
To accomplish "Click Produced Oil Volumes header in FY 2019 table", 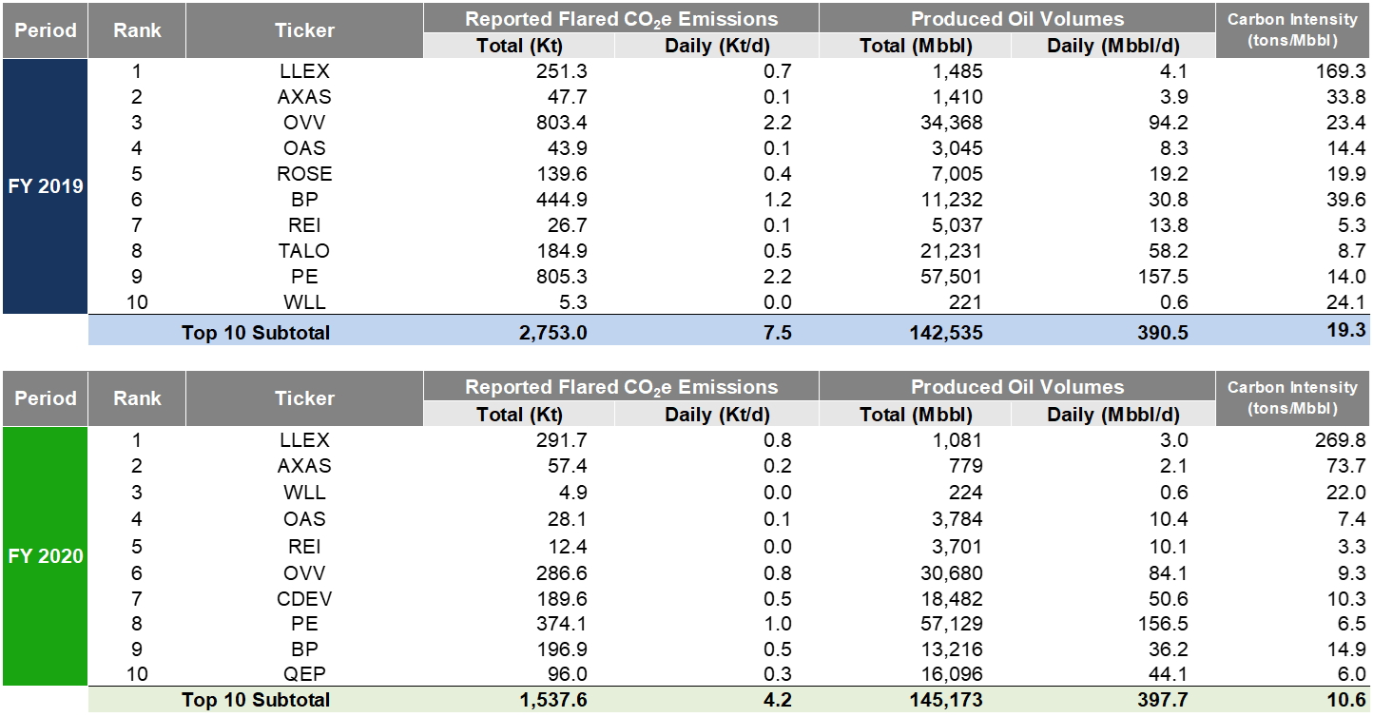I will 1017,19.
